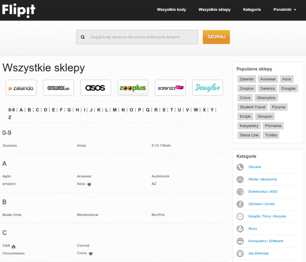Open the Zooplus logo tile
Image resolution: width=306 pixels, height=262 pixels.
pos(133,88)
